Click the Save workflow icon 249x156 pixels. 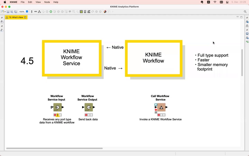point(8,12)
